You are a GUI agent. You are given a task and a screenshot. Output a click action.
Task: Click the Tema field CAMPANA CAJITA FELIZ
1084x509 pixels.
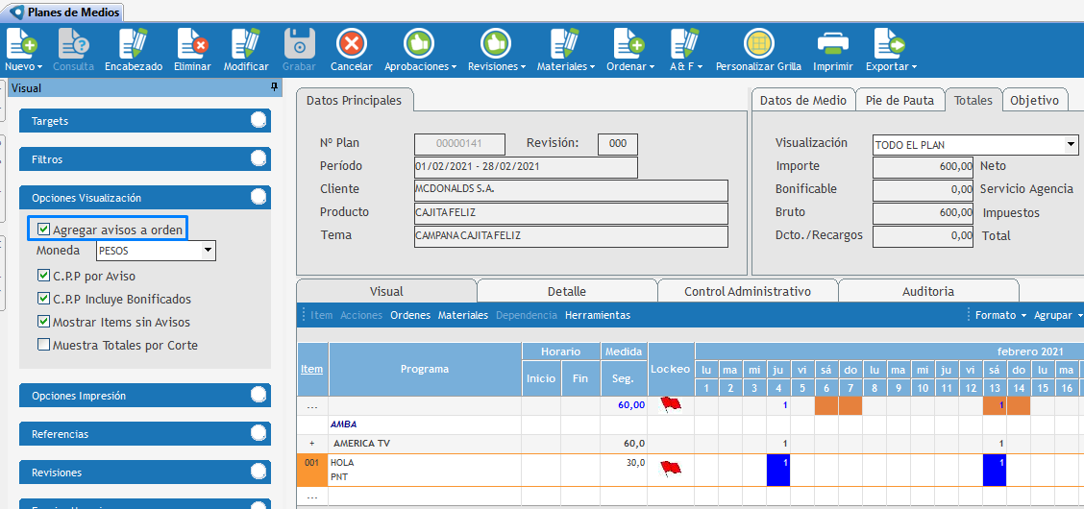tap(571, 236)
